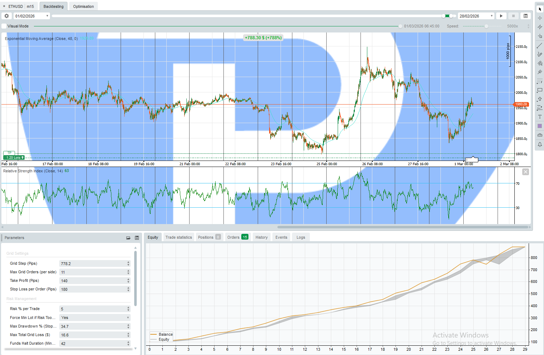544x355 pixels.
Task: Select the text annotation tool
Action: click(540, 117)
